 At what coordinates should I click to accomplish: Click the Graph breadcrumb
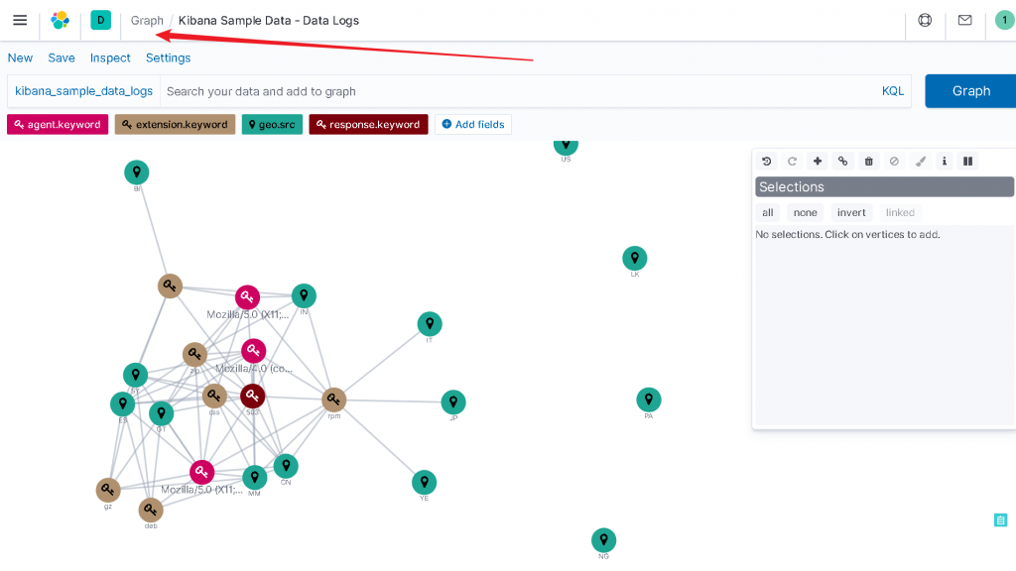(147, 21)
